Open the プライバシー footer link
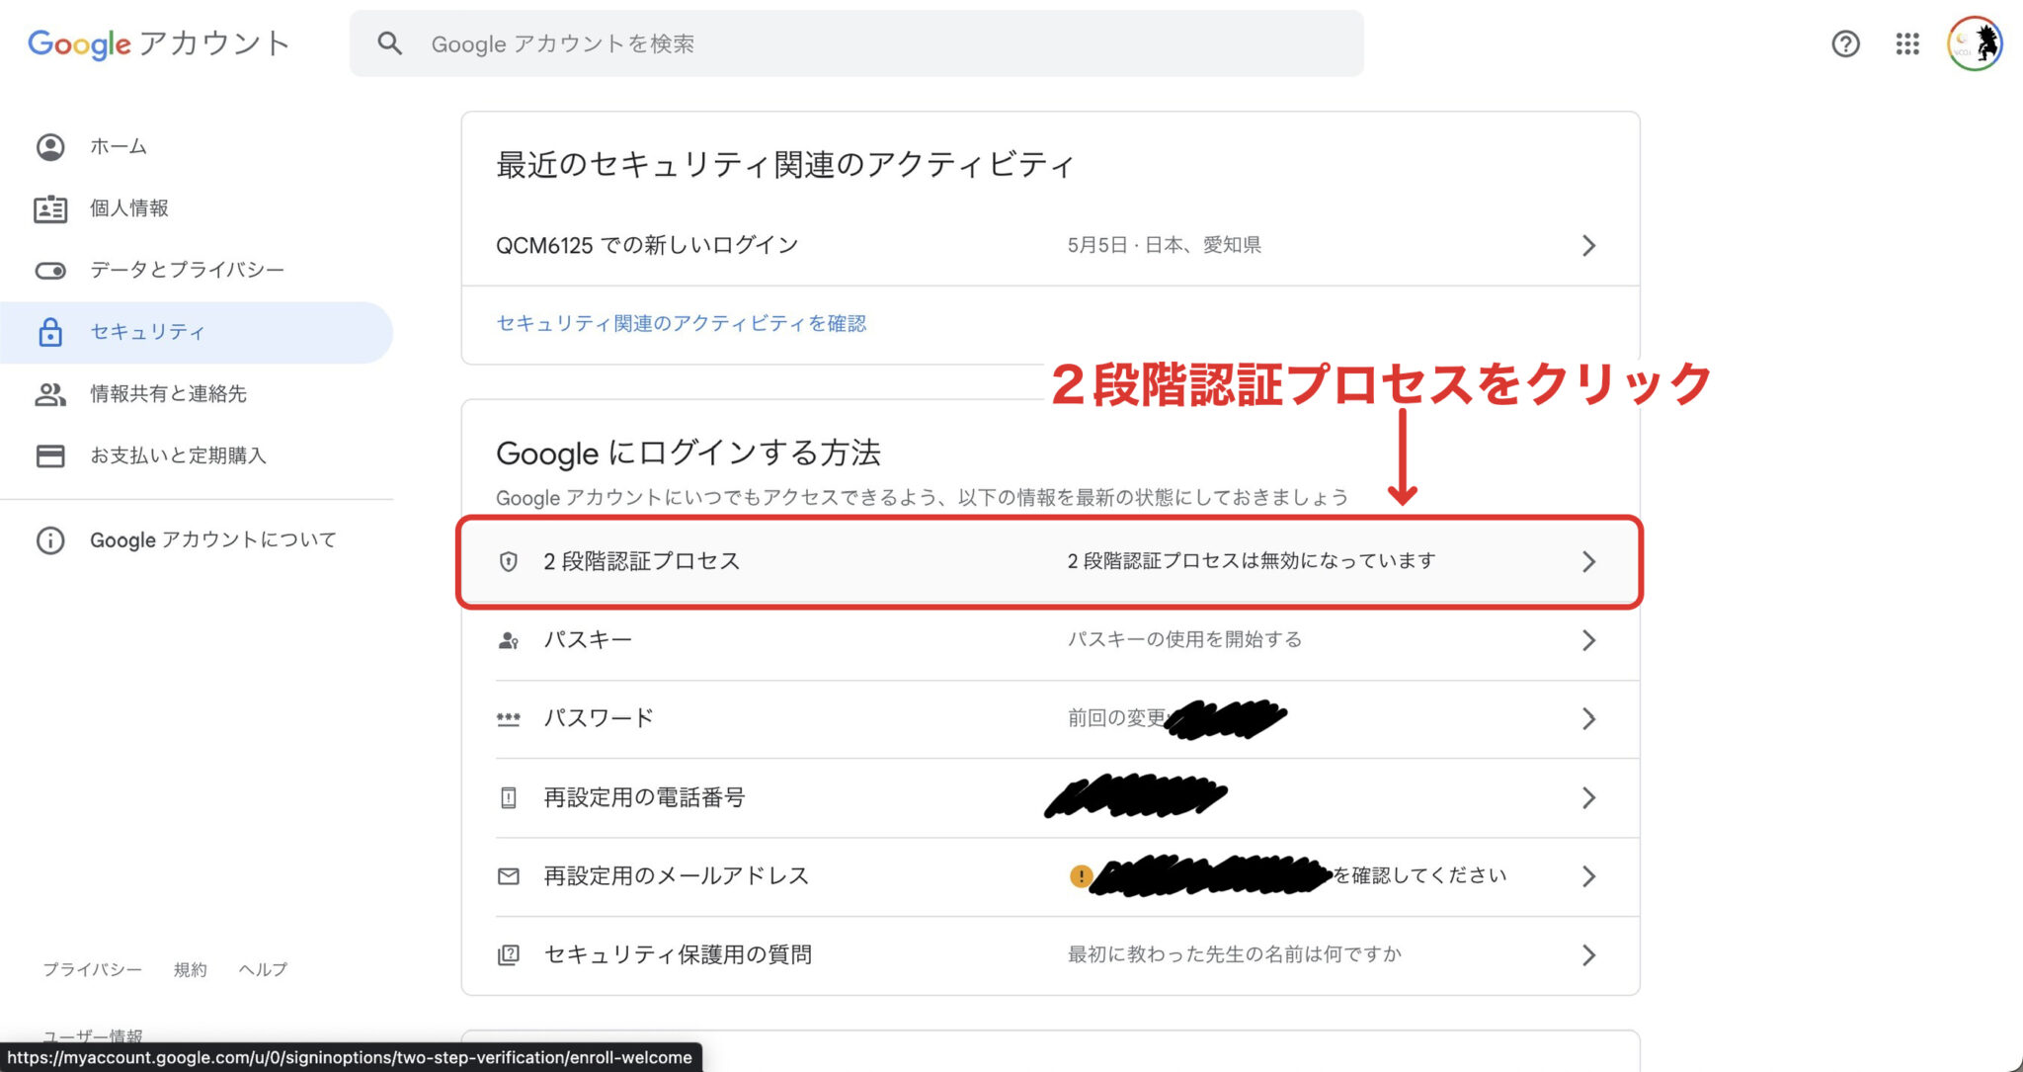Screen dimensions: 2023x1072 pyautogui.click(x=92, y=969)
